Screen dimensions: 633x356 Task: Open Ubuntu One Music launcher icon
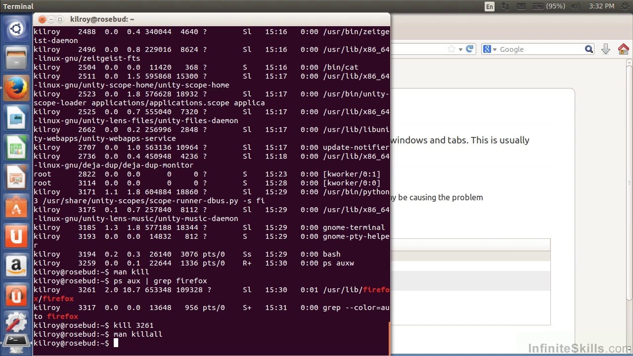point(16,297)
